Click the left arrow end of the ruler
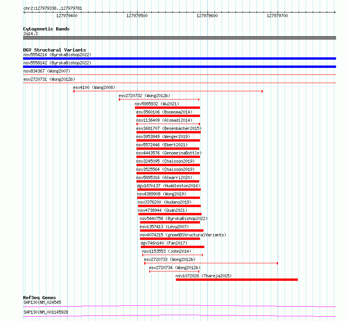The height and width of the screenshot is (321, 347). 24,12
